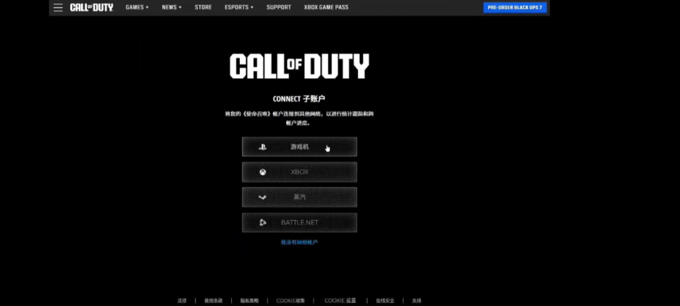Screen dimensions: 680x306
Task: Click the PlayStation logo icon
Action: [263, 147]
